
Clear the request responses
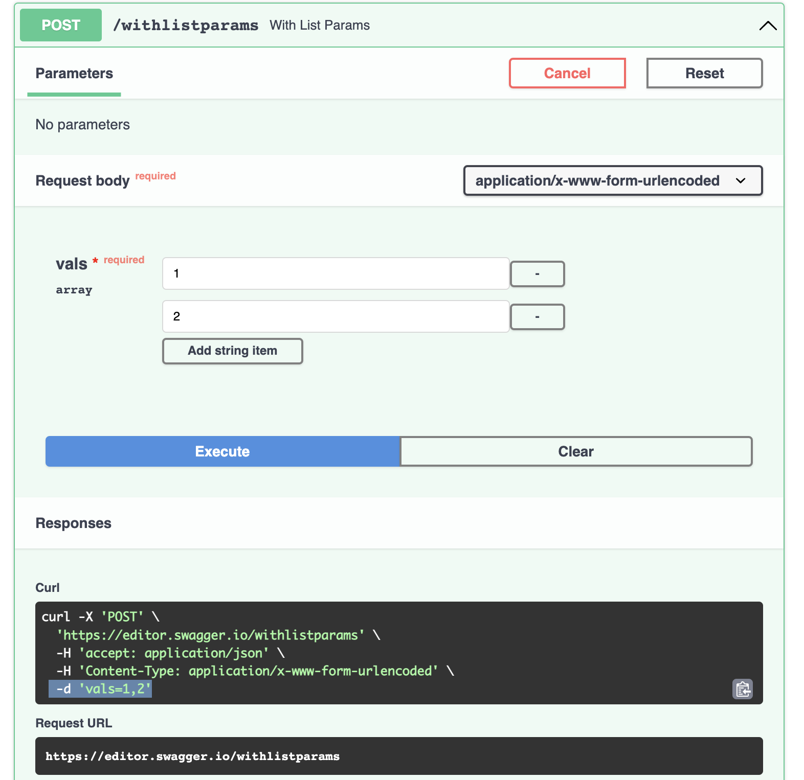pyautogui.click(x=576, y=451)
